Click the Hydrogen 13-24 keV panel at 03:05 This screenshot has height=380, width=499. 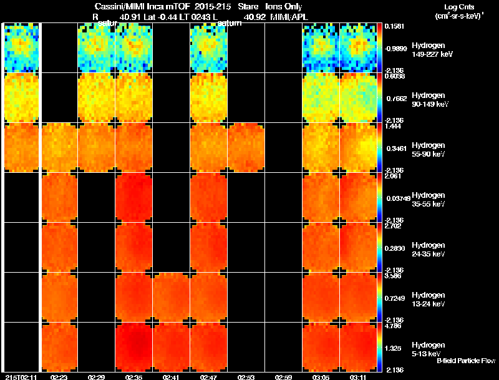pos(321,297)
